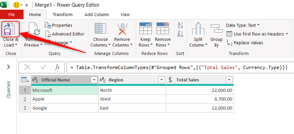Open the Total Sales column filter dropdown

(229, 80)
